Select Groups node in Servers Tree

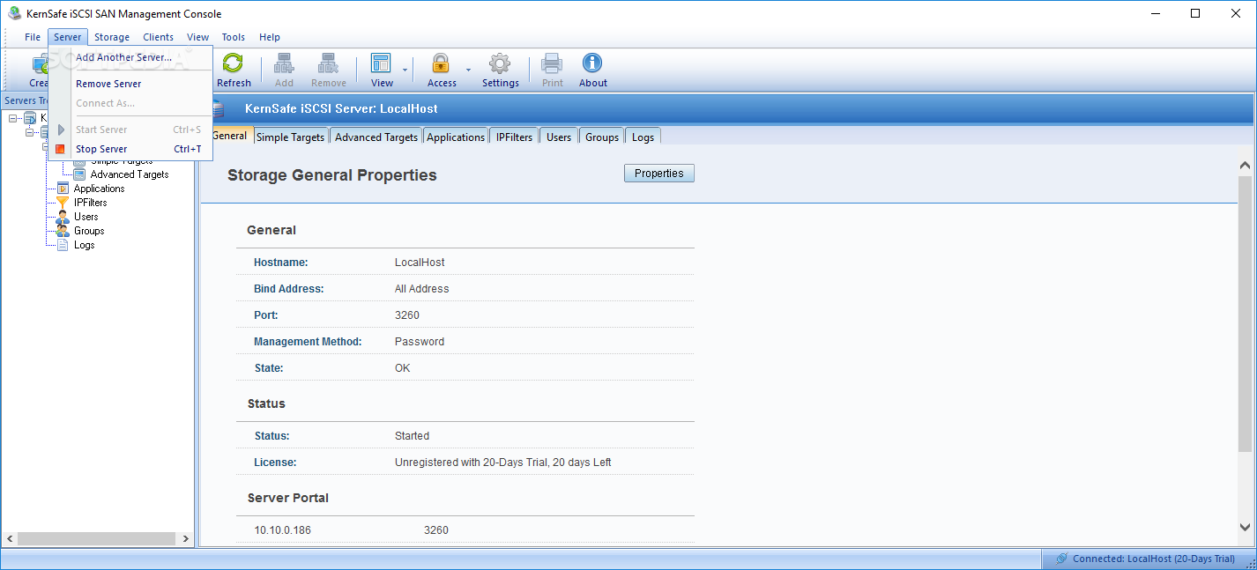89,231
